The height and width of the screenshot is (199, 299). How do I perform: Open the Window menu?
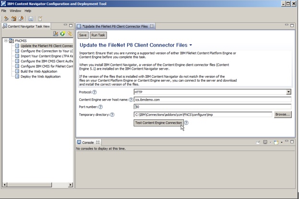15,11
